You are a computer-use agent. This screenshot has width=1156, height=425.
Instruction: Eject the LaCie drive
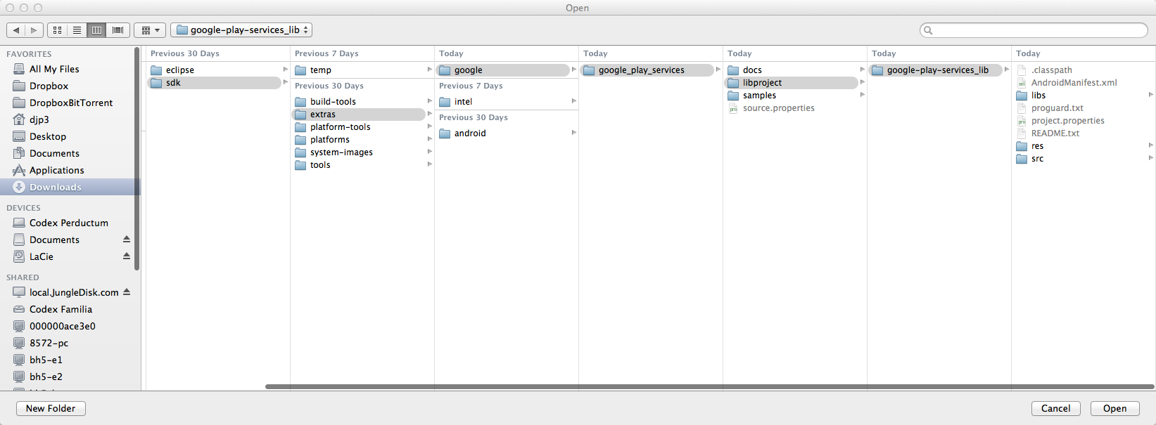coord(127,256)
